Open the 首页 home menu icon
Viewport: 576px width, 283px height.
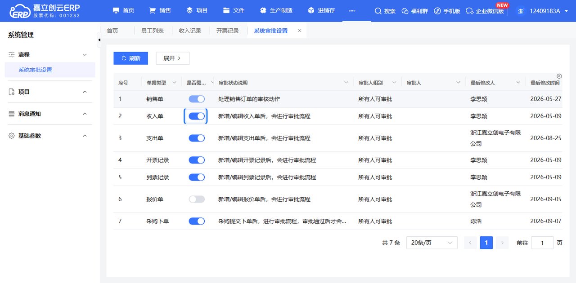(x=116, y=10)
